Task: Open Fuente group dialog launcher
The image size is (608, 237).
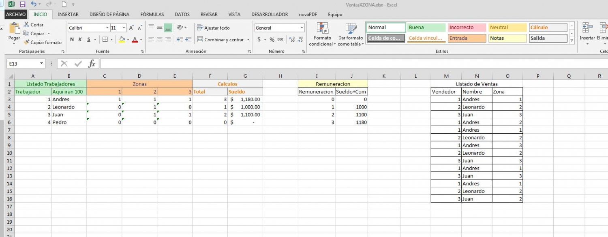Action: (x=142, y=52)
